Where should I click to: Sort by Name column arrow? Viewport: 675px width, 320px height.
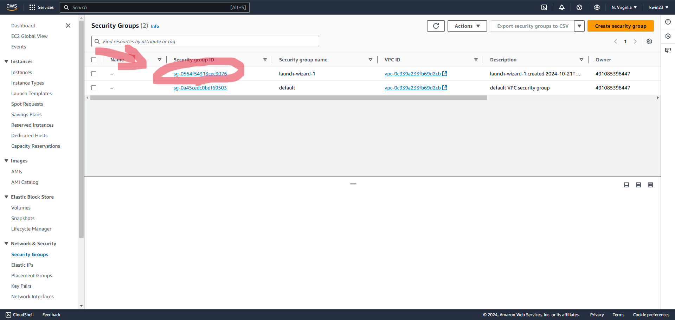[160, 60]
